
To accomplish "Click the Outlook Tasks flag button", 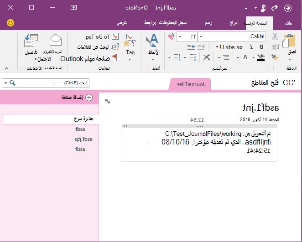I will tap(89, 58).
